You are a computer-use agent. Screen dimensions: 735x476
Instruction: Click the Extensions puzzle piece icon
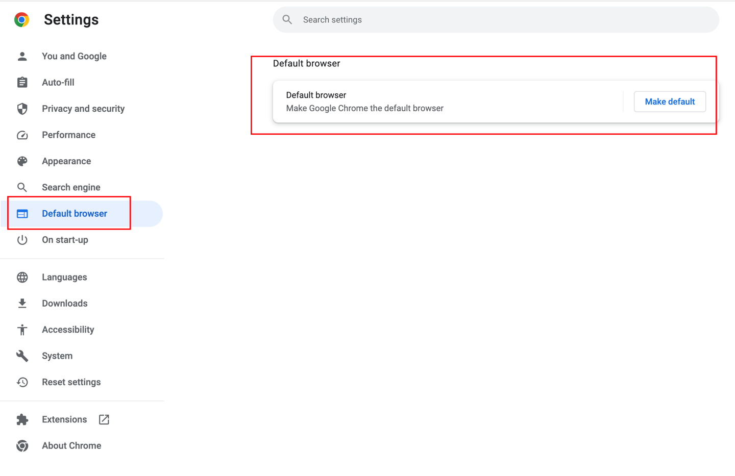[22, 419]
